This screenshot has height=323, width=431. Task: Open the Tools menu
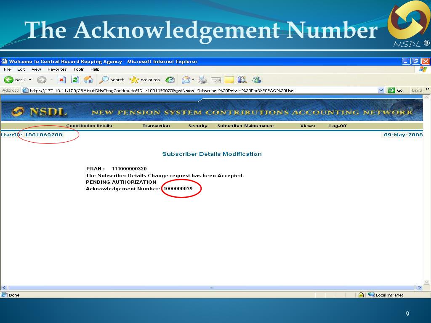click(79, 69)
